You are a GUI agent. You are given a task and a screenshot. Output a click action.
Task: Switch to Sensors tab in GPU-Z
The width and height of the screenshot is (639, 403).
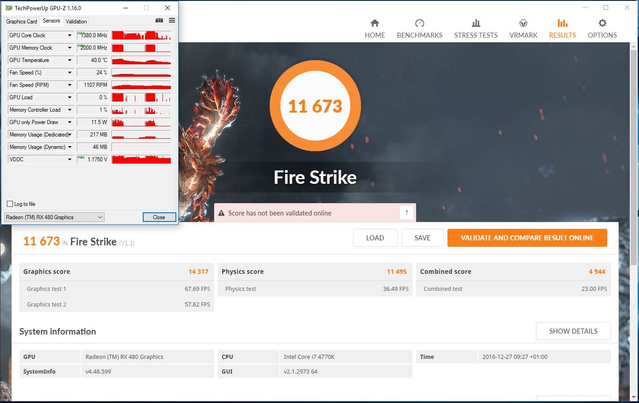[x=52, y=21]
